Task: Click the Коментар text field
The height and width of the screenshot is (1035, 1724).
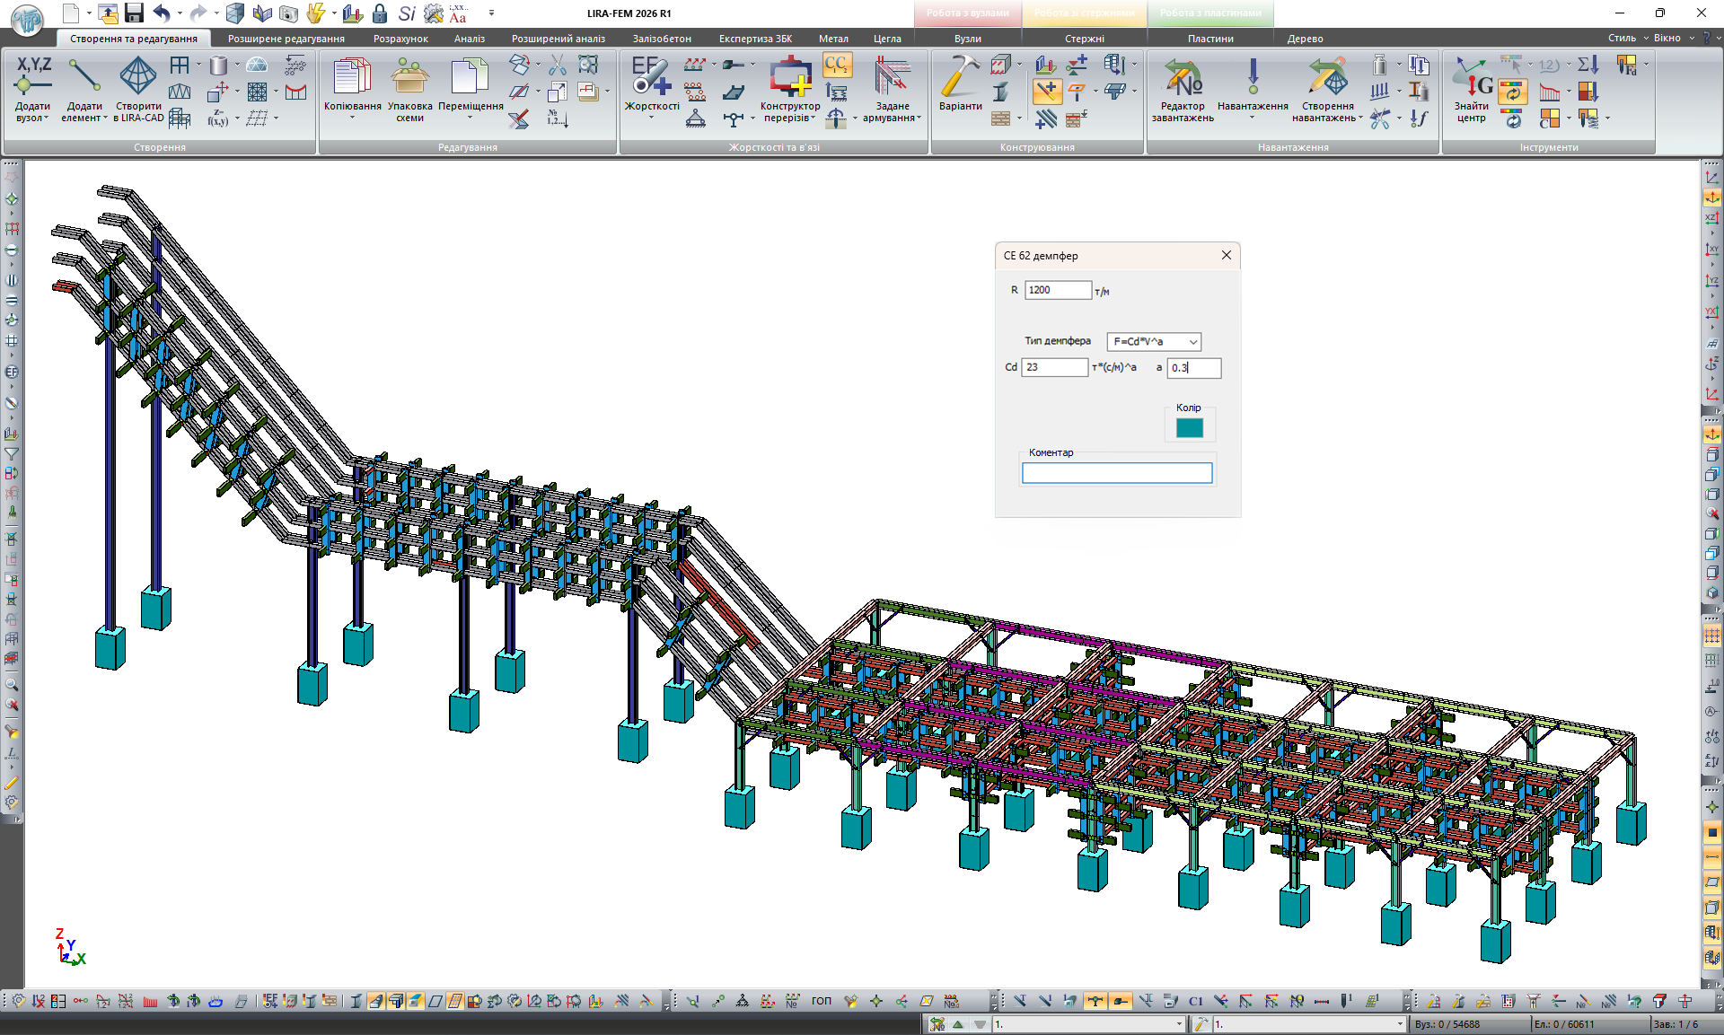Action: point(1116,473)
